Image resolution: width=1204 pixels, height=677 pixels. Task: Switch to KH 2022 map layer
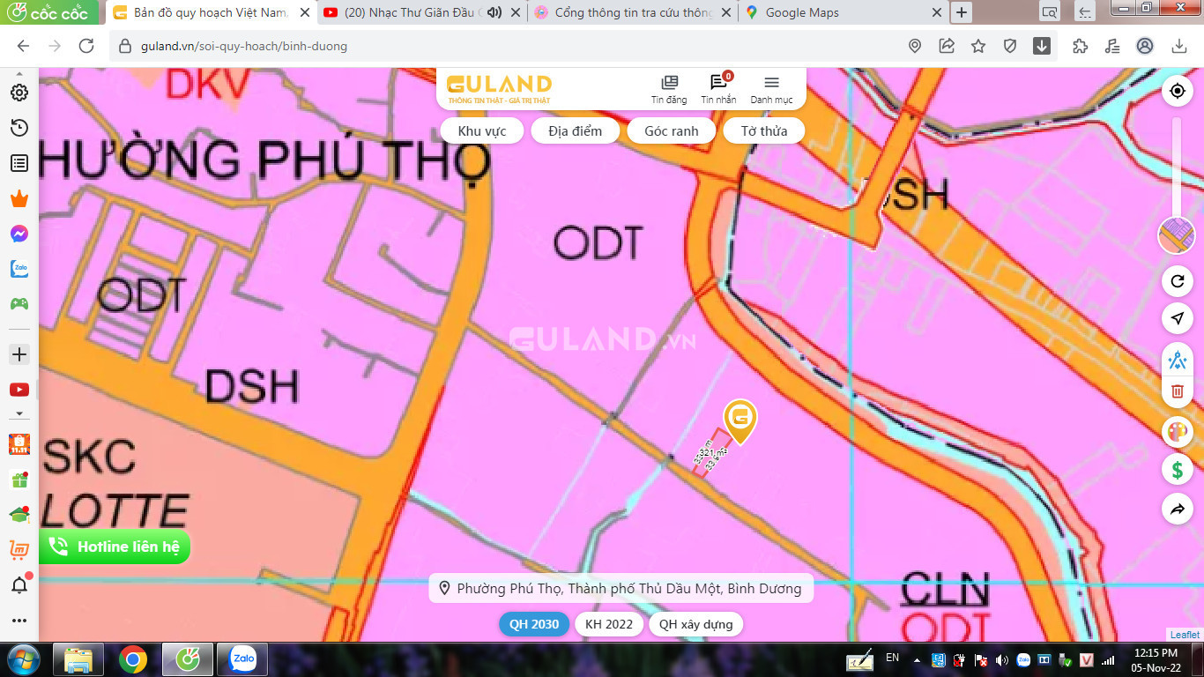tap(608, 624)
